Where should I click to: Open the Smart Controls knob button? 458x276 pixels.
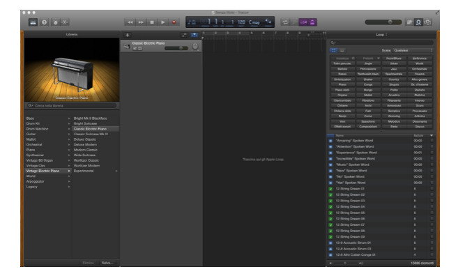tap(55, 22)
